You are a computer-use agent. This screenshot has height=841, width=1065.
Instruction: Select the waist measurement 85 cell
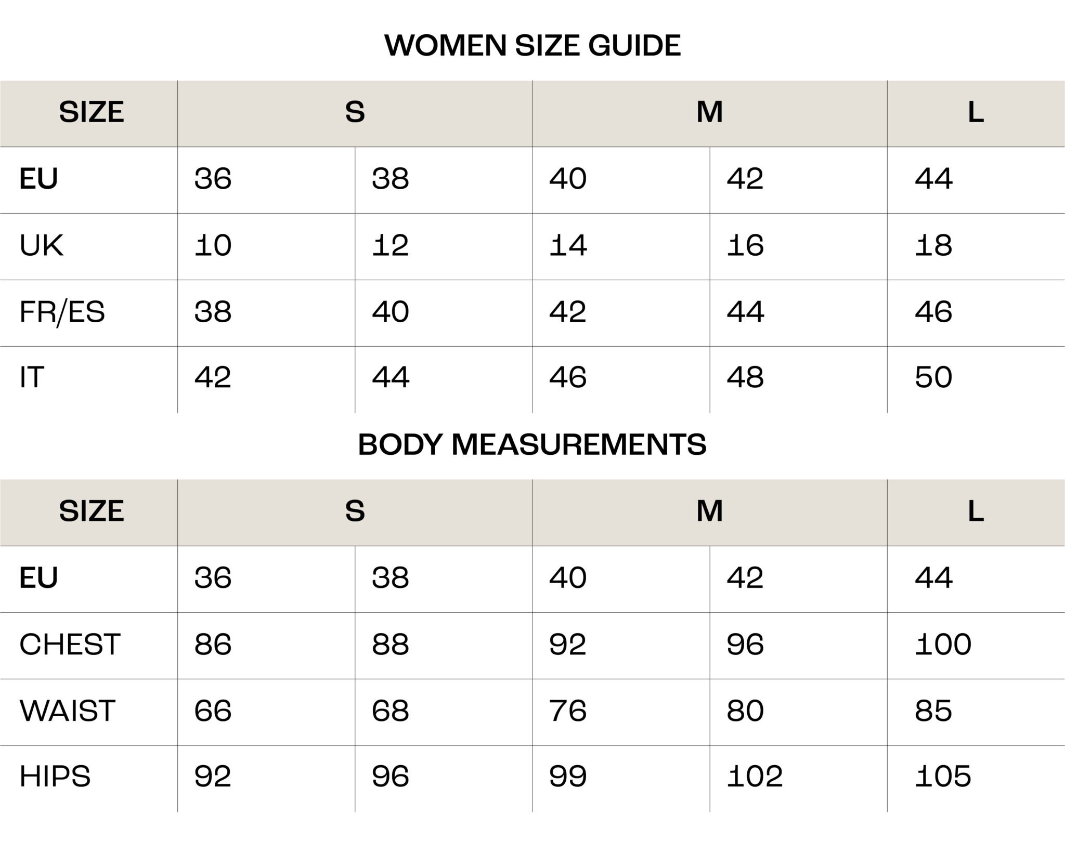tap(933, 711)
